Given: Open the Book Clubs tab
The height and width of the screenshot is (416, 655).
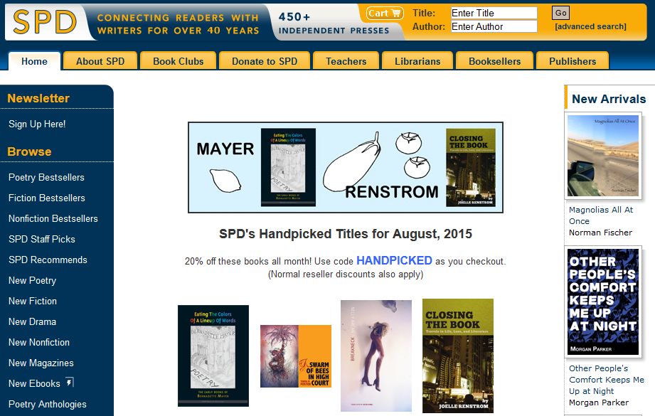Looking at the screenshot, I should [179, 61].
